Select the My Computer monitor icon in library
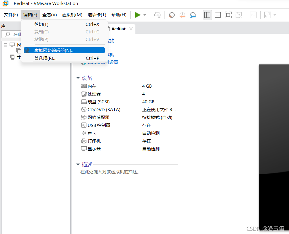This screenshot has width=289, height=234. [12, 45]
